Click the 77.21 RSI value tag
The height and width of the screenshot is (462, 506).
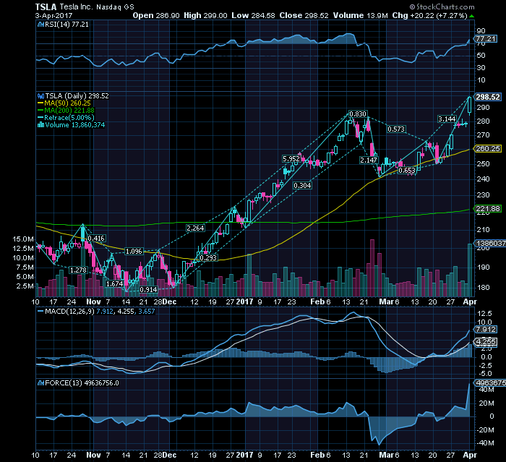486,39
